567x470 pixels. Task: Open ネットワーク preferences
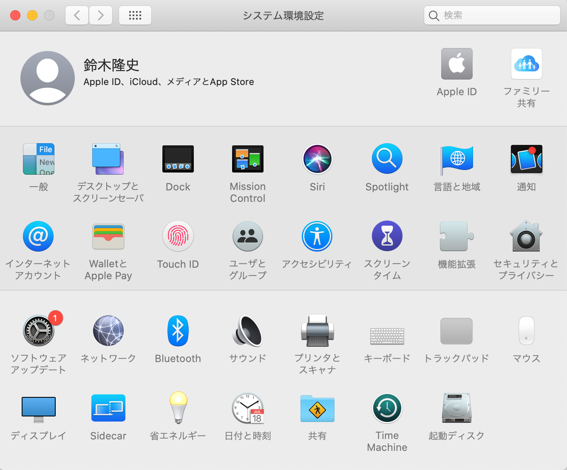coord(108,331)
